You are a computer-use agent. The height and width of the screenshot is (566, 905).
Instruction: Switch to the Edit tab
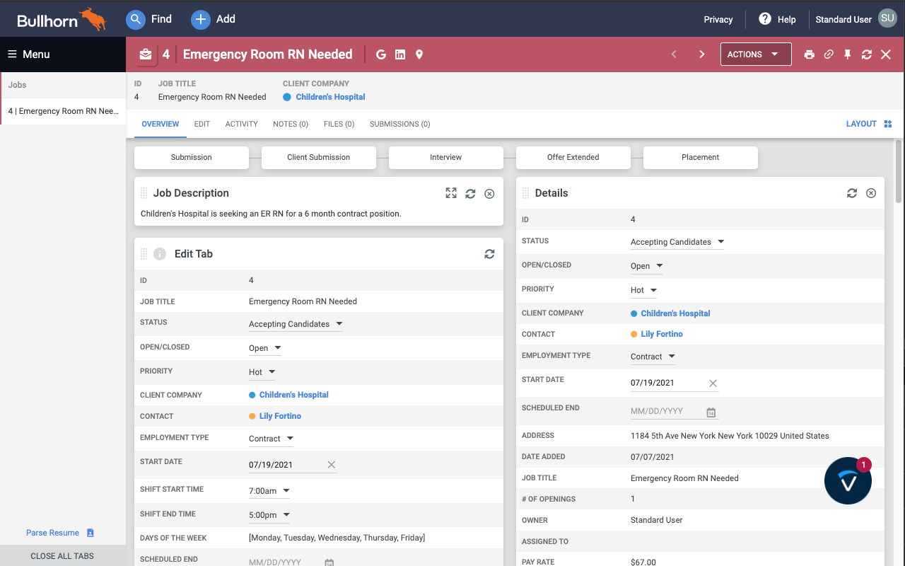202,124
